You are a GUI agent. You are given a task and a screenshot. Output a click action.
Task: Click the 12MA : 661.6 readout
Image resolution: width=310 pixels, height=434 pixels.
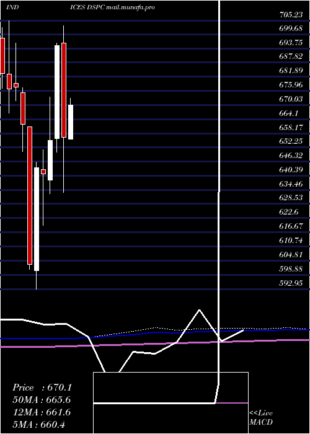pos(42,412)
